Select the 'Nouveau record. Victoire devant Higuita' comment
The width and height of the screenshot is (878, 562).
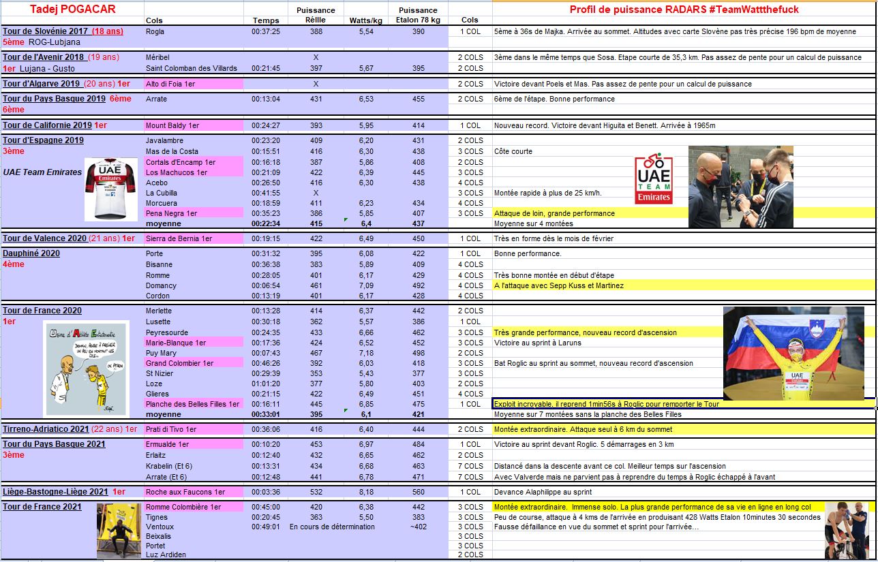[604, 125]
